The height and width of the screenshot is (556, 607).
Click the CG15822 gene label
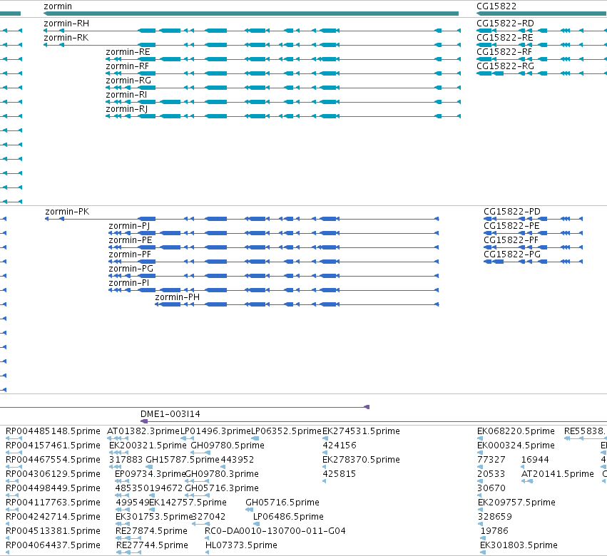[x=496, y=6]
